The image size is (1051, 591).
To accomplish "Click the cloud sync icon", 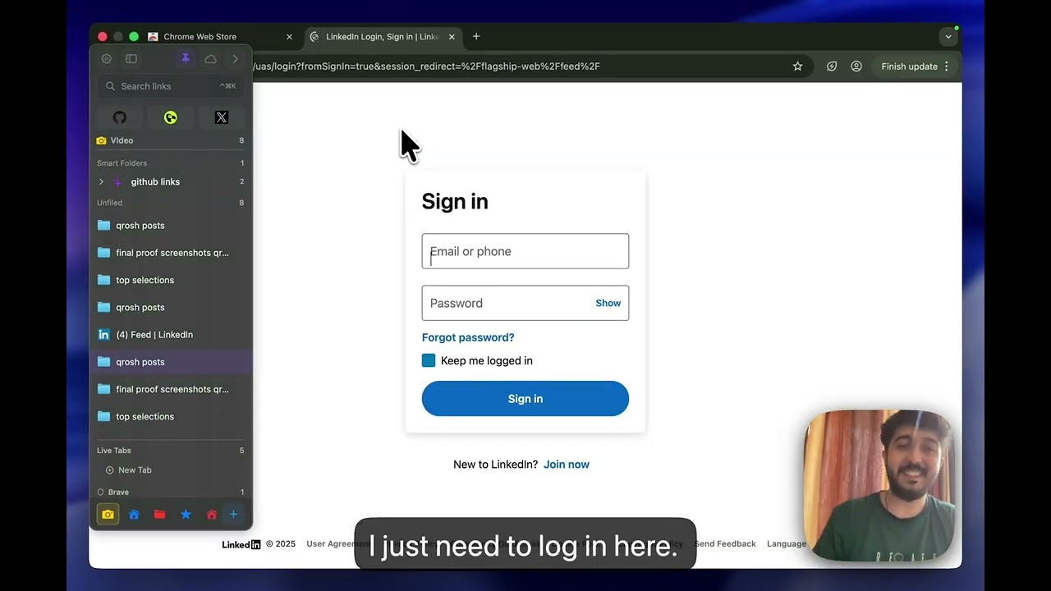I will click(210, 59).
